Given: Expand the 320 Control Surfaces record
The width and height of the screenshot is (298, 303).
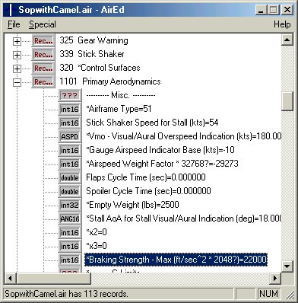Looking at the screenshot, I should click(x=17, y=69).
